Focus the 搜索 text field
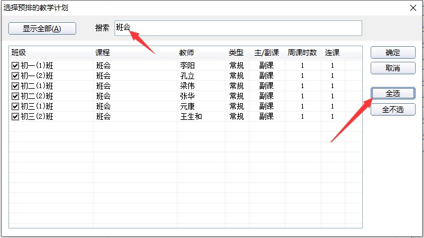 coord(238,28)
